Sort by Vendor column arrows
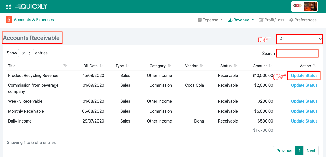The image size is (326, 157). coord(201,65)
